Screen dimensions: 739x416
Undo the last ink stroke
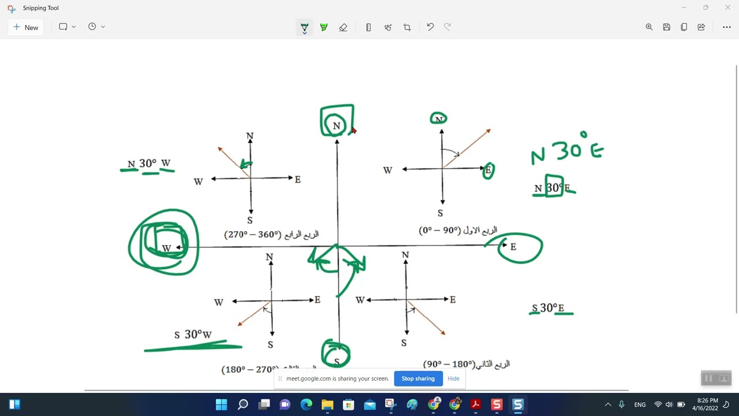coord(430,27)
